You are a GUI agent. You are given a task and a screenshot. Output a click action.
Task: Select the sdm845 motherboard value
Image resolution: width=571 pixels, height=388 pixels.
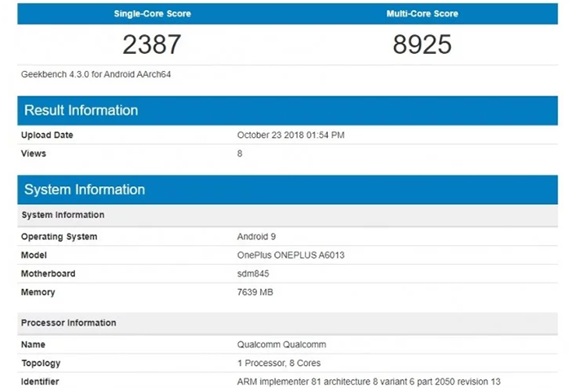coord(253,274)
